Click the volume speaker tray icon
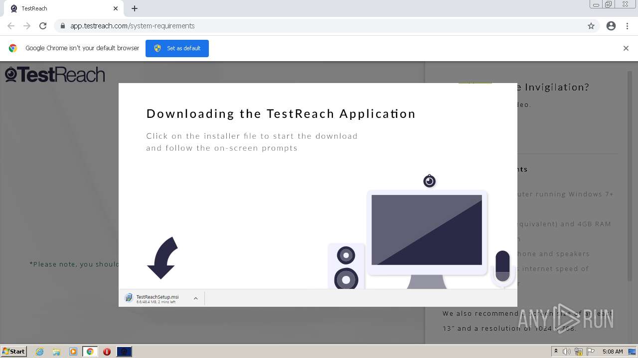The height and width of the screenshot is (358, 638). 567,352
